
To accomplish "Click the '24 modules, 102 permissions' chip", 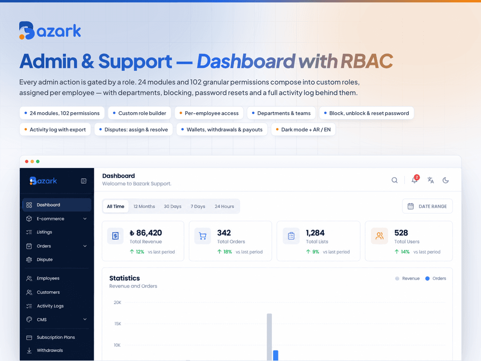I will pos(62,113).
